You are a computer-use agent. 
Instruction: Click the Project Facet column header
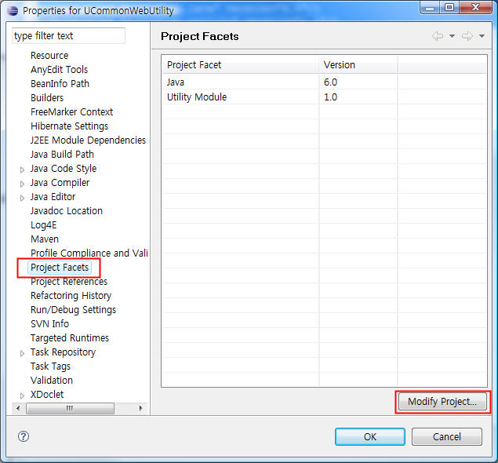point(241,65)
